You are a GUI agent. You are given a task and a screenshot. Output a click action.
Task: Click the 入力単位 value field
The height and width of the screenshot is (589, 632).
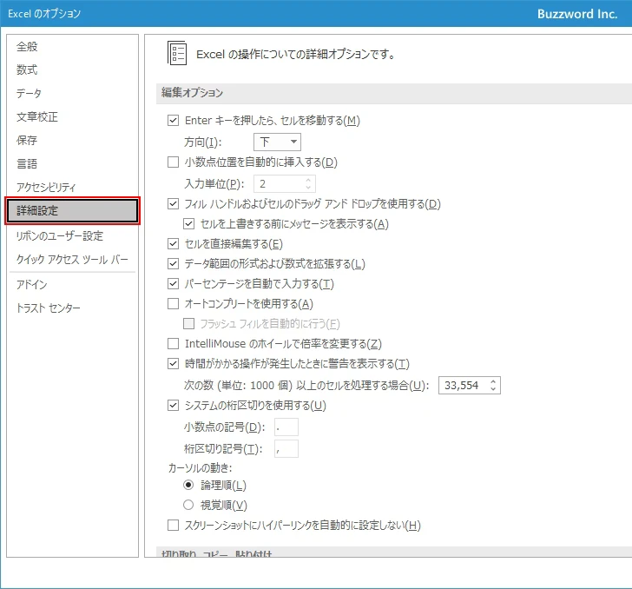coord(280,184)
